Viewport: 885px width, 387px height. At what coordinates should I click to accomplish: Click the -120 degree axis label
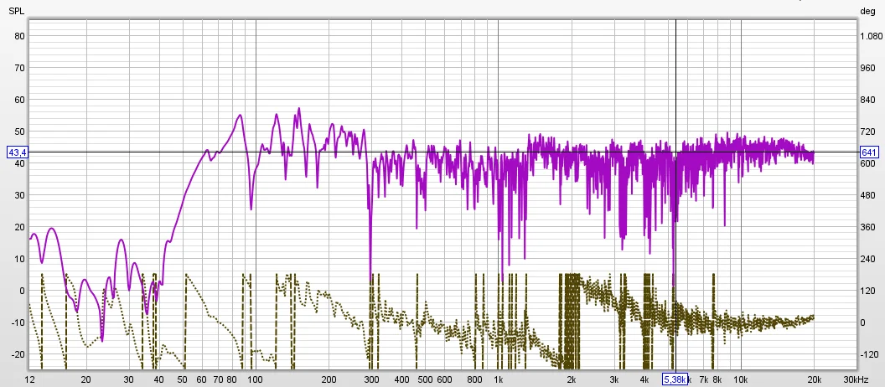point(868,355)
